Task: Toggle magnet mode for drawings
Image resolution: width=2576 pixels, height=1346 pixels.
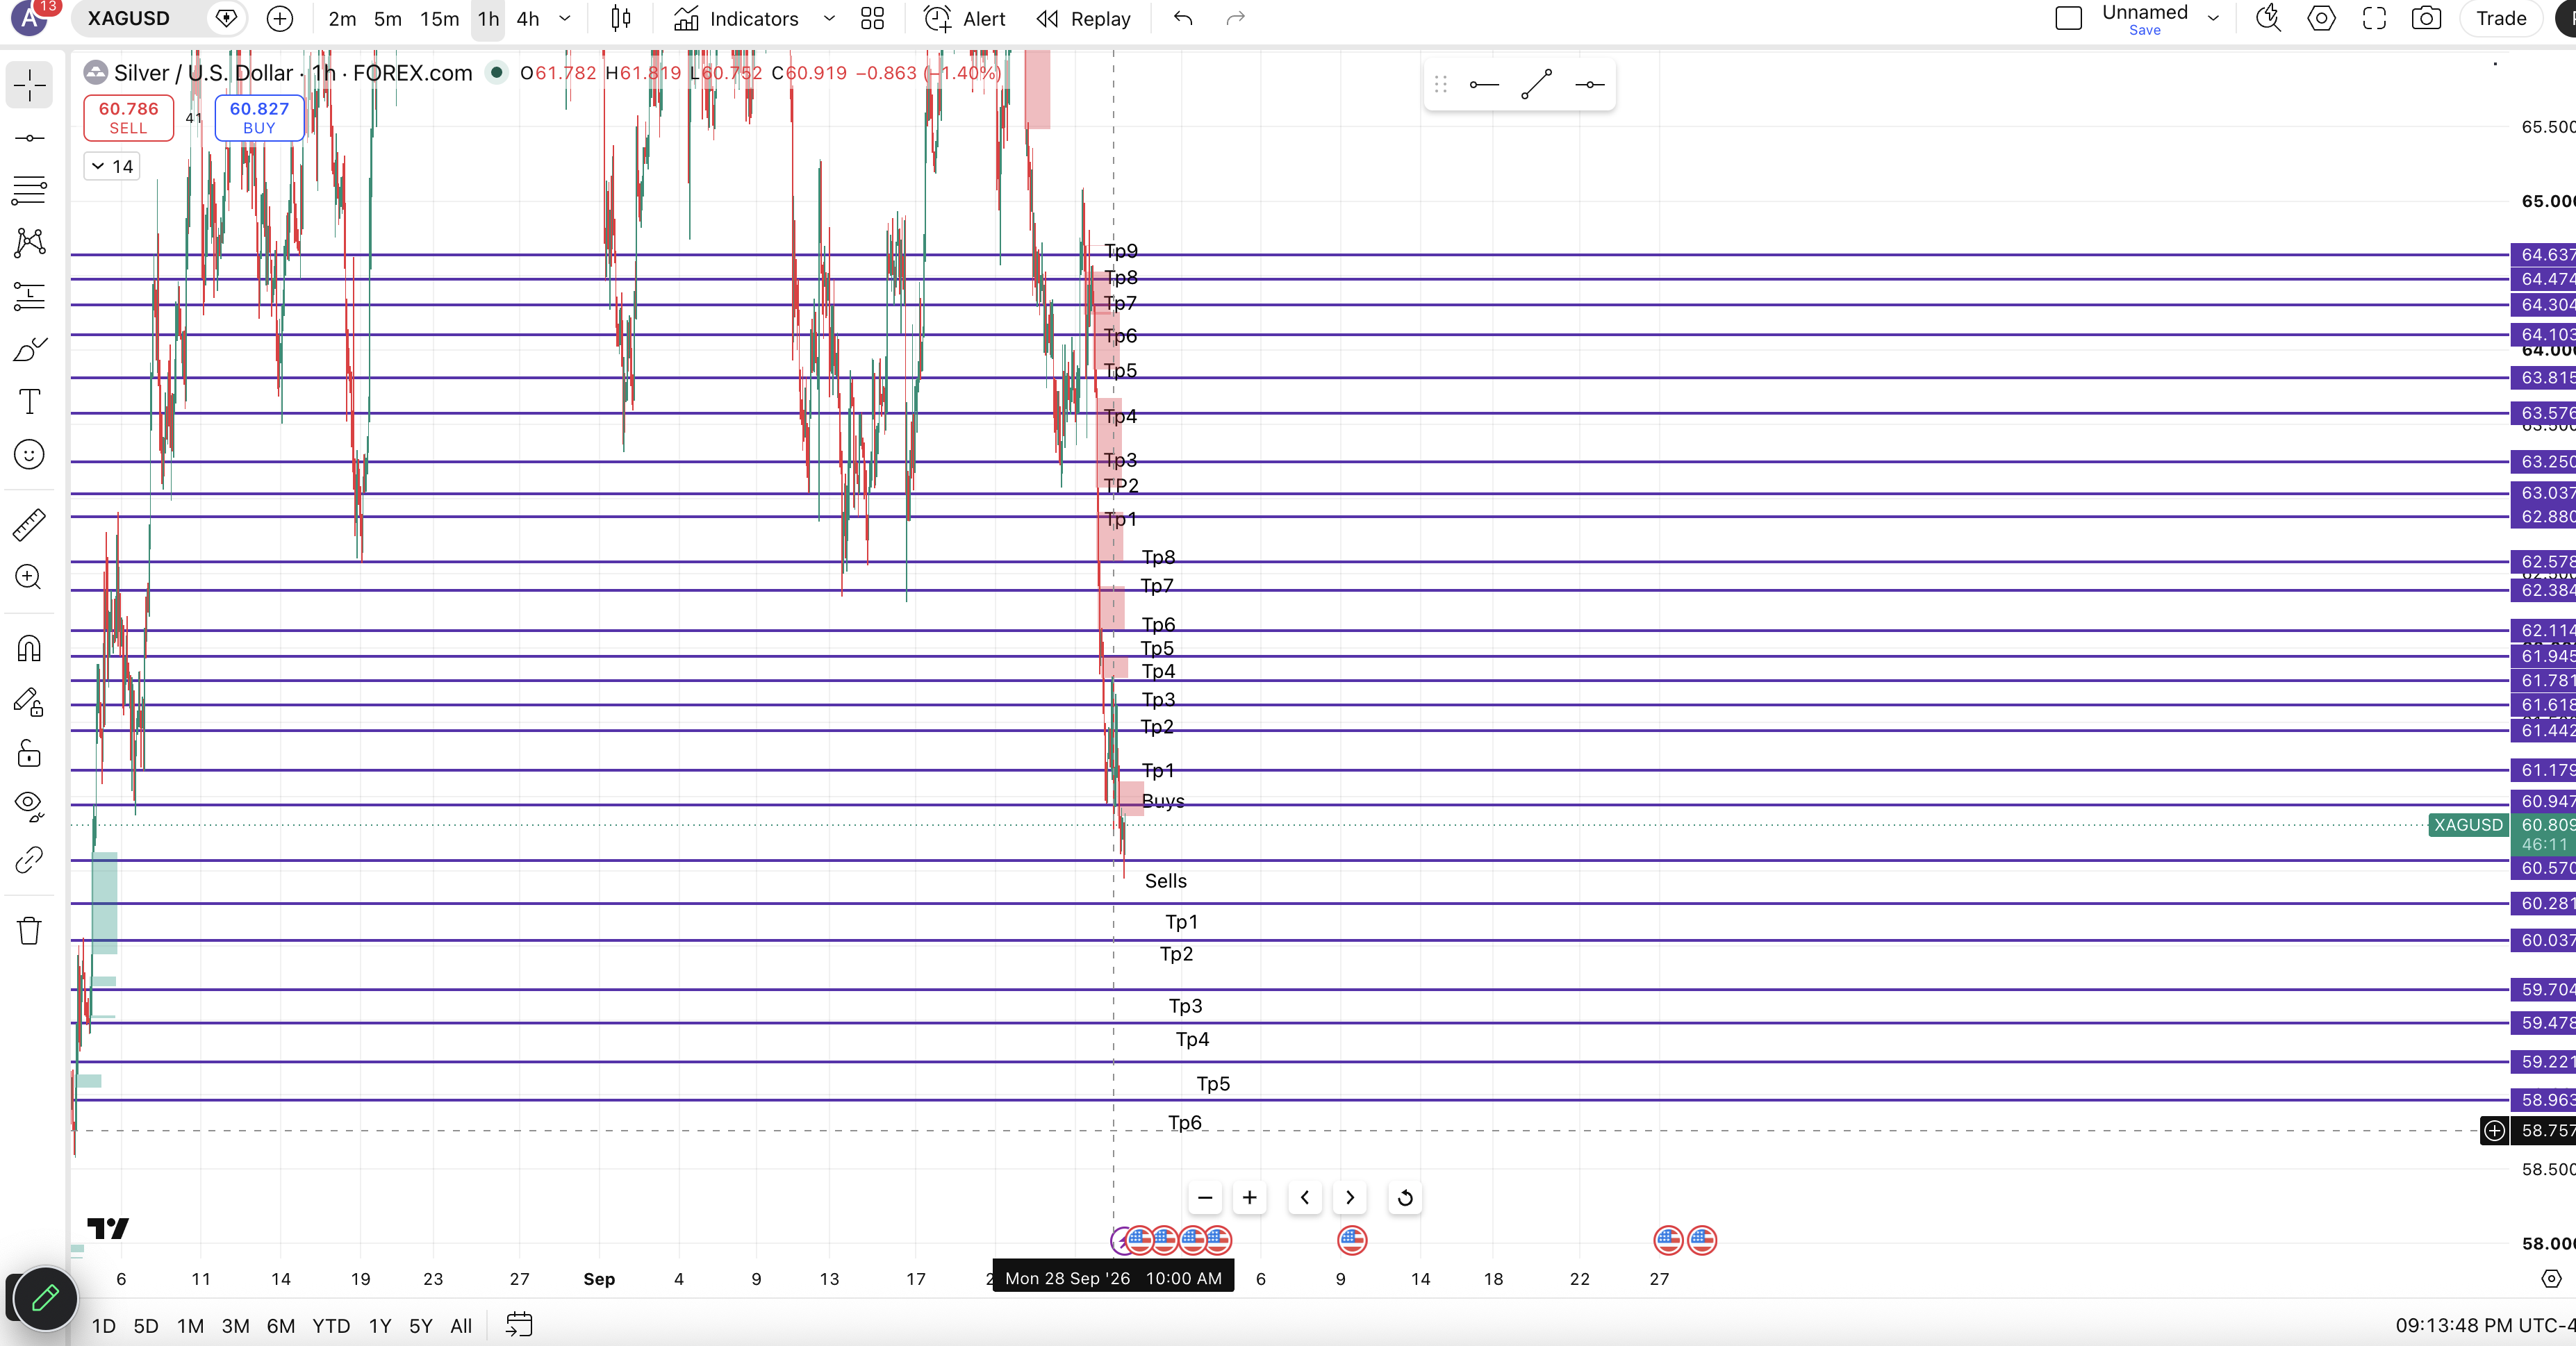Action: [x=29, y=649]
